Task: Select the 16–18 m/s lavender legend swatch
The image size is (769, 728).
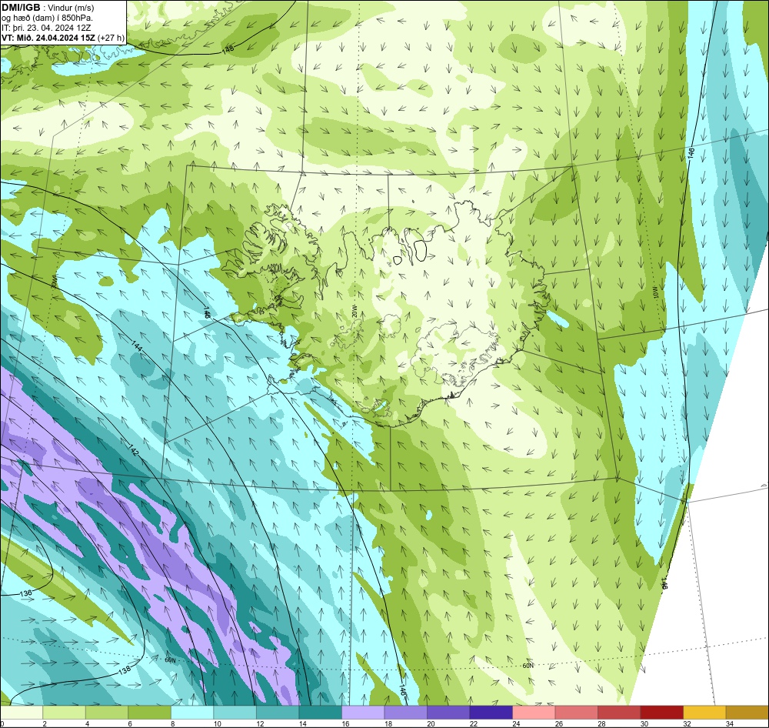Action: (363, 713)
